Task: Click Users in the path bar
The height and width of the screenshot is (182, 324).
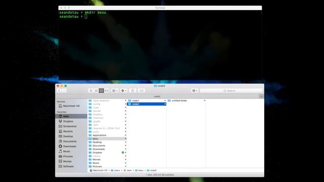Action: tap(115, 170)
